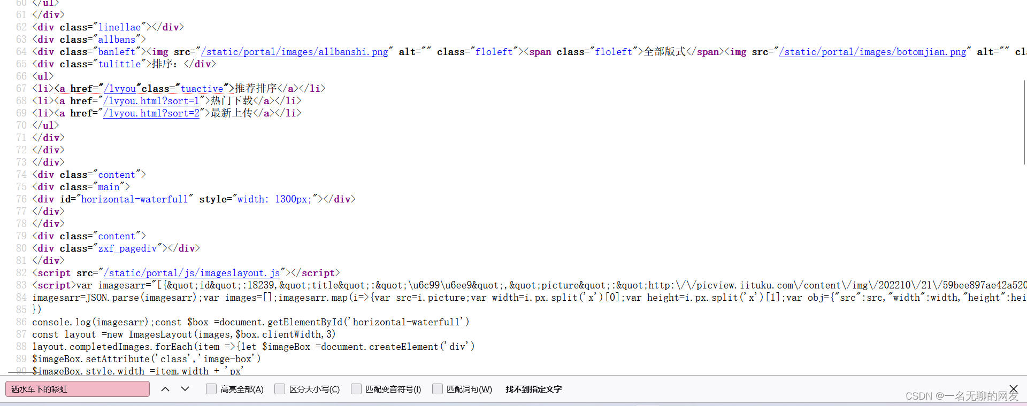Check the 匹配变音符号(I) option
This screenshot has height=406, width=1027.
[356, 389]
